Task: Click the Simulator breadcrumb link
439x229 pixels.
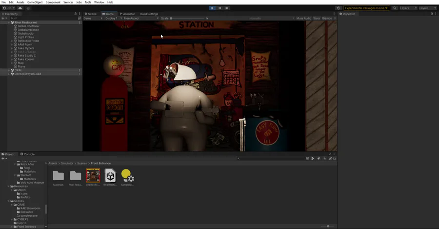Action: click(67, 163)
